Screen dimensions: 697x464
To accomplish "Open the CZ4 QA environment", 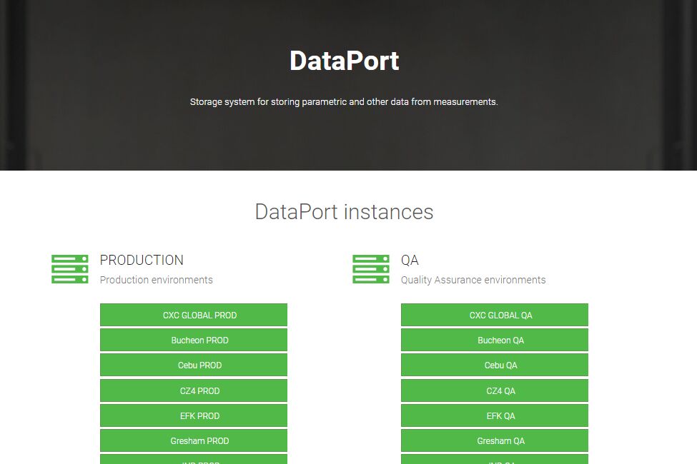I will click(494, 390).
